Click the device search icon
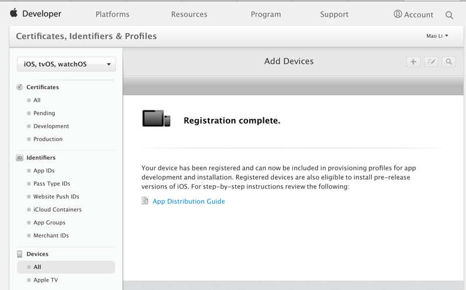Image resolution: width=466 pixels, height=290 pixels. pyautogui.click(x=449, y=62)
